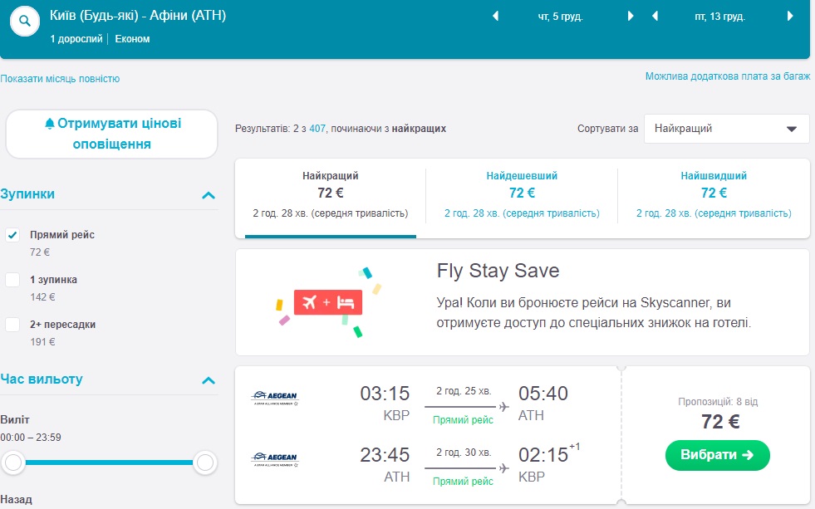Screen dimensions: 815x509
Task: Switch to the Найшвидший tab
Action: coord(713,194)
